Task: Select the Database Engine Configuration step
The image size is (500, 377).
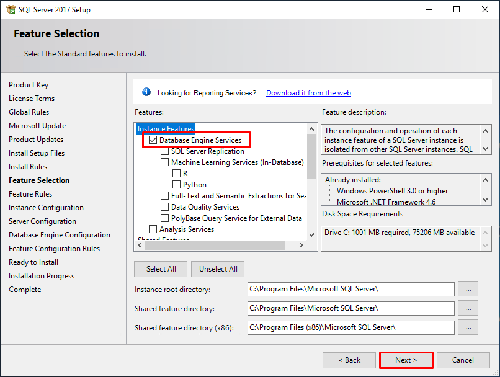Action: pyautogui.click(x=60, y=235)
